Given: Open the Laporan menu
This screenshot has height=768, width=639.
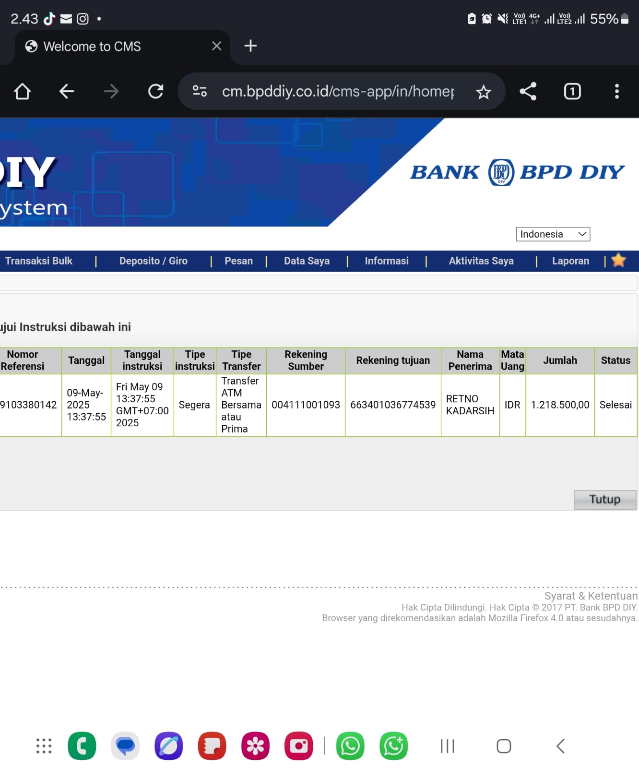Looking at the screenshot, I should click(570, 261).
